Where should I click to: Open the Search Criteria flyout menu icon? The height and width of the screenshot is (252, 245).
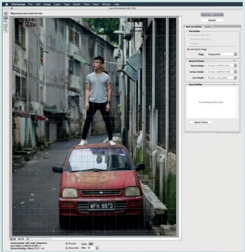(x=234, y=61)
